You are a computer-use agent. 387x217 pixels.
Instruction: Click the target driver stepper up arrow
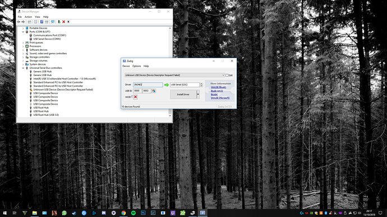point(201,84)
